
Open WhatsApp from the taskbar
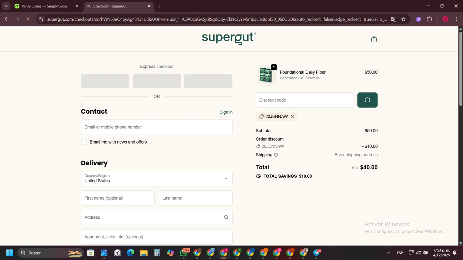click(x=184, y=253)
